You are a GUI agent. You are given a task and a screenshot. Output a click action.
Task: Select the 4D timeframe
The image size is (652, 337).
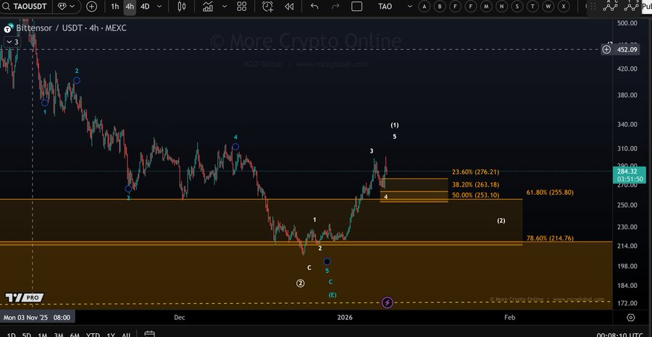click(145, 7)
